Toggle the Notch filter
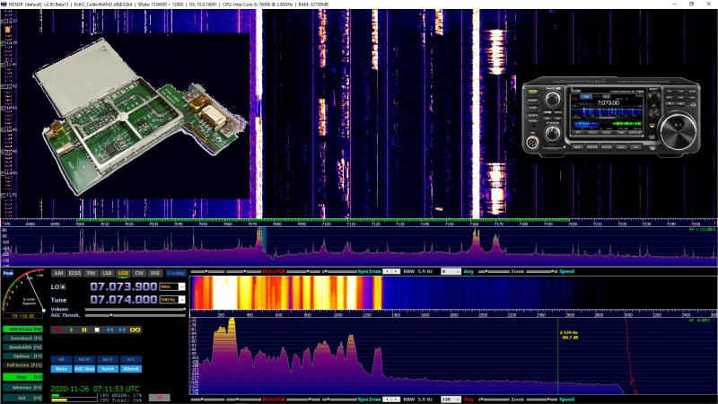Image resolution: width=718 pixels, height=404 pixels. click(x=108, y=369)
